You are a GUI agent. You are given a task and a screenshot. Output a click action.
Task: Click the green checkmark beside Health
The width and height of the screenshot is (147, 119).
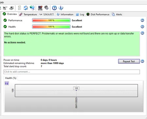point(5,26)
